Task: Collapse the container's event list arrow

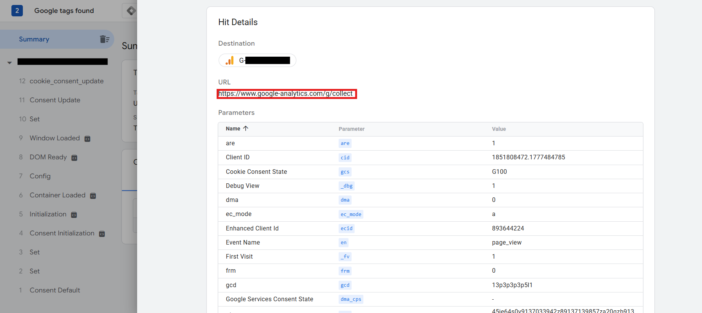Action: (x=10, y=62)
